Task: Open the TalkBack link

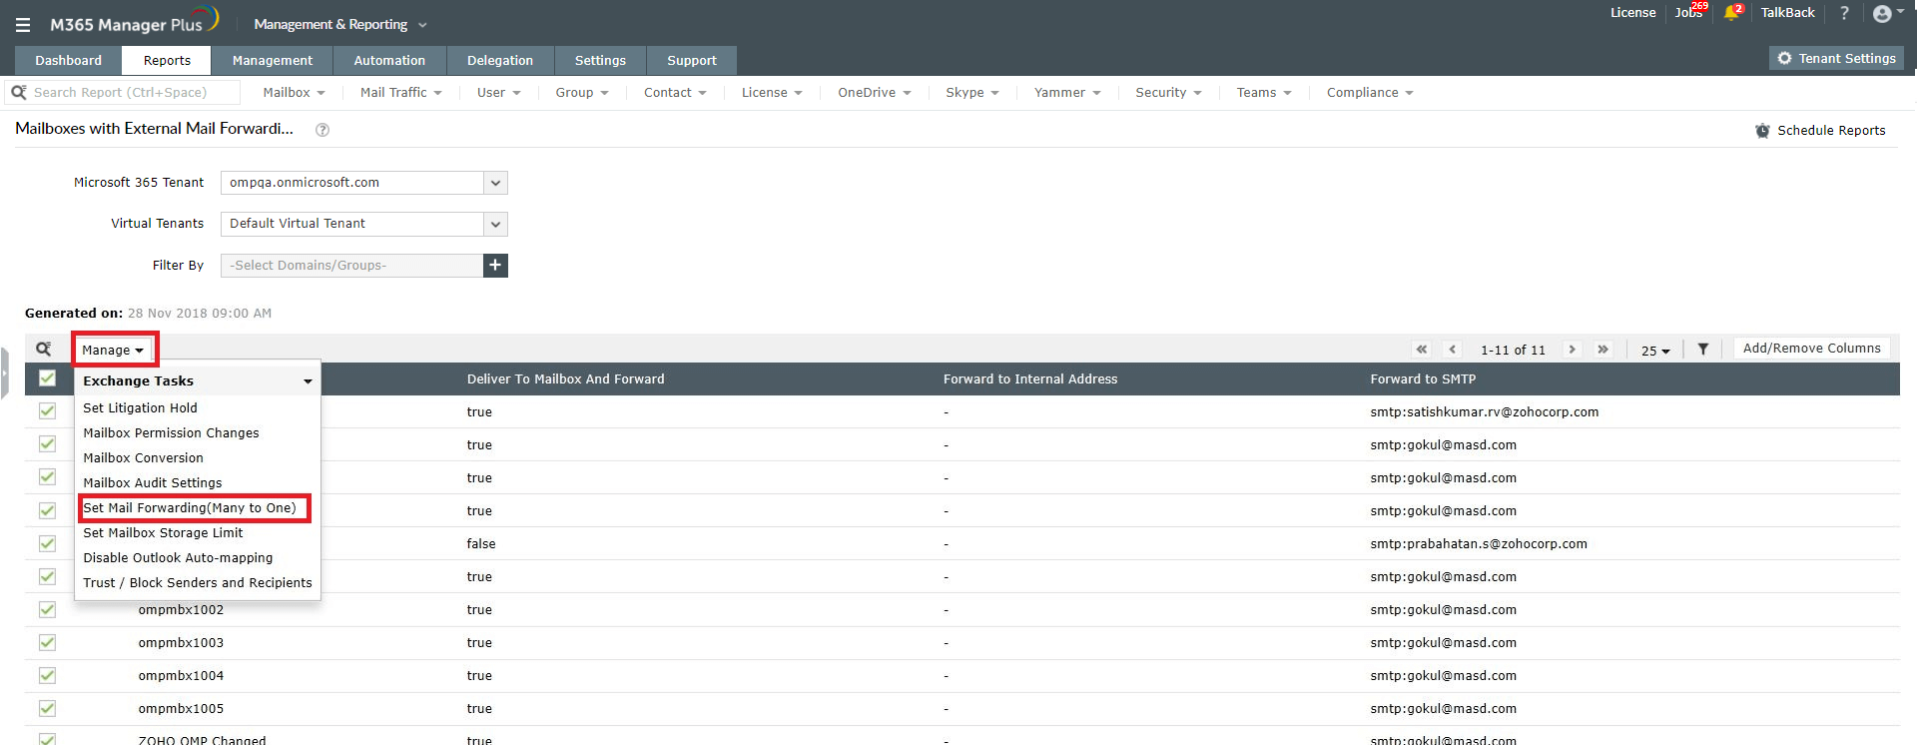Action: click(x=1787, y=13)
